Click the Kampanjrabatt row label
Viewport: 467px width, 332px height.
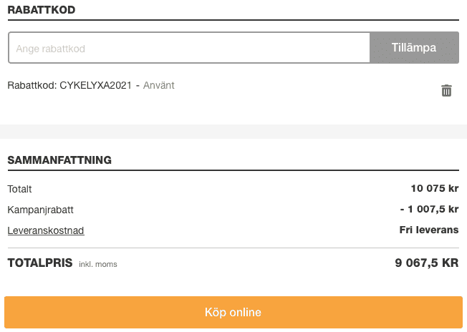point(40,210)
